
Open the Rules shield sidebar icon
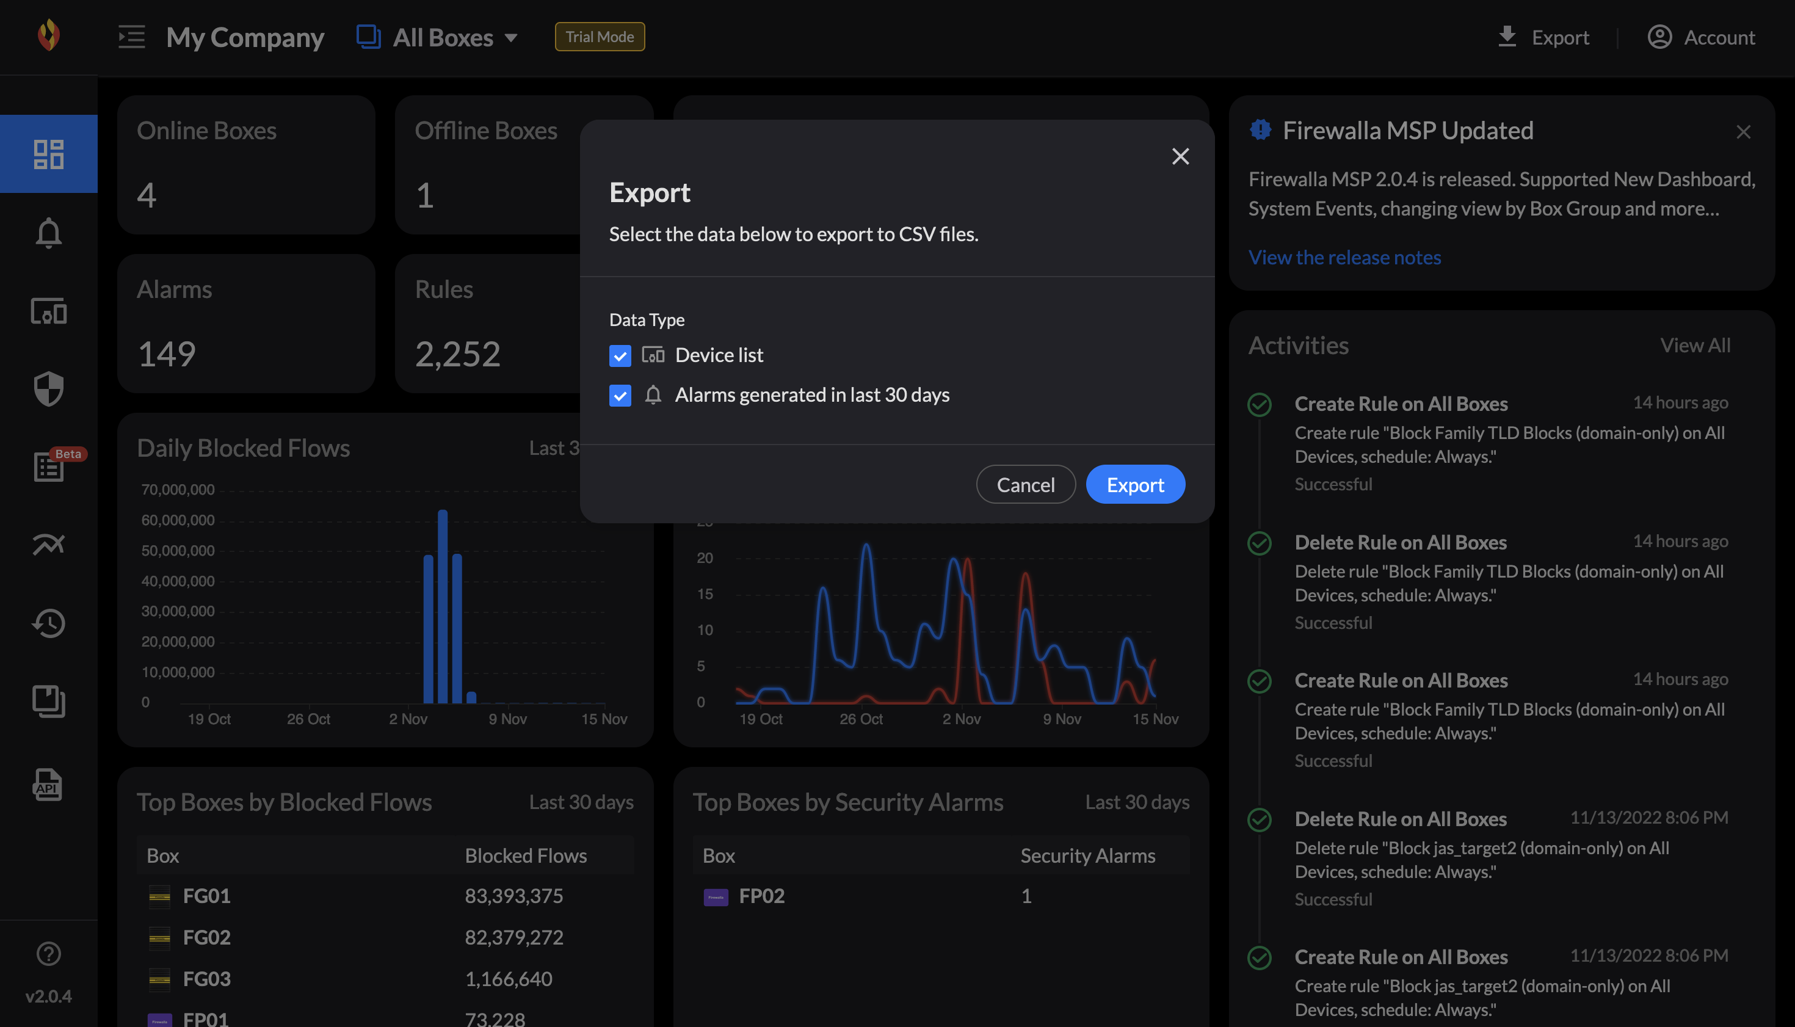coord(49,389)
